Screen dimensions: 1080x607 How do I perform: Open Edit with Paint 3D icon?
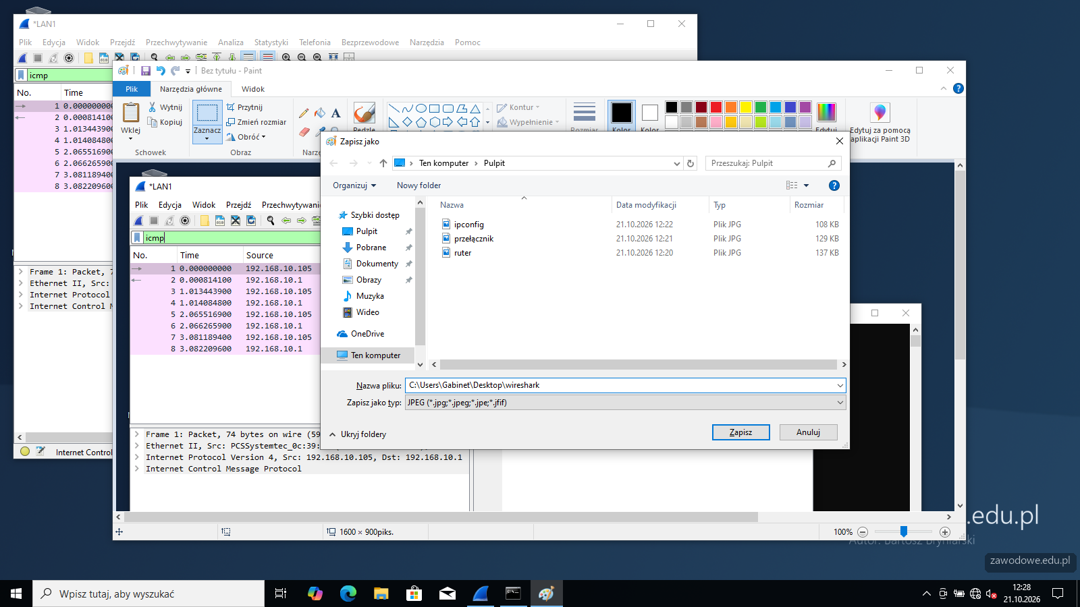coord(880,113)
